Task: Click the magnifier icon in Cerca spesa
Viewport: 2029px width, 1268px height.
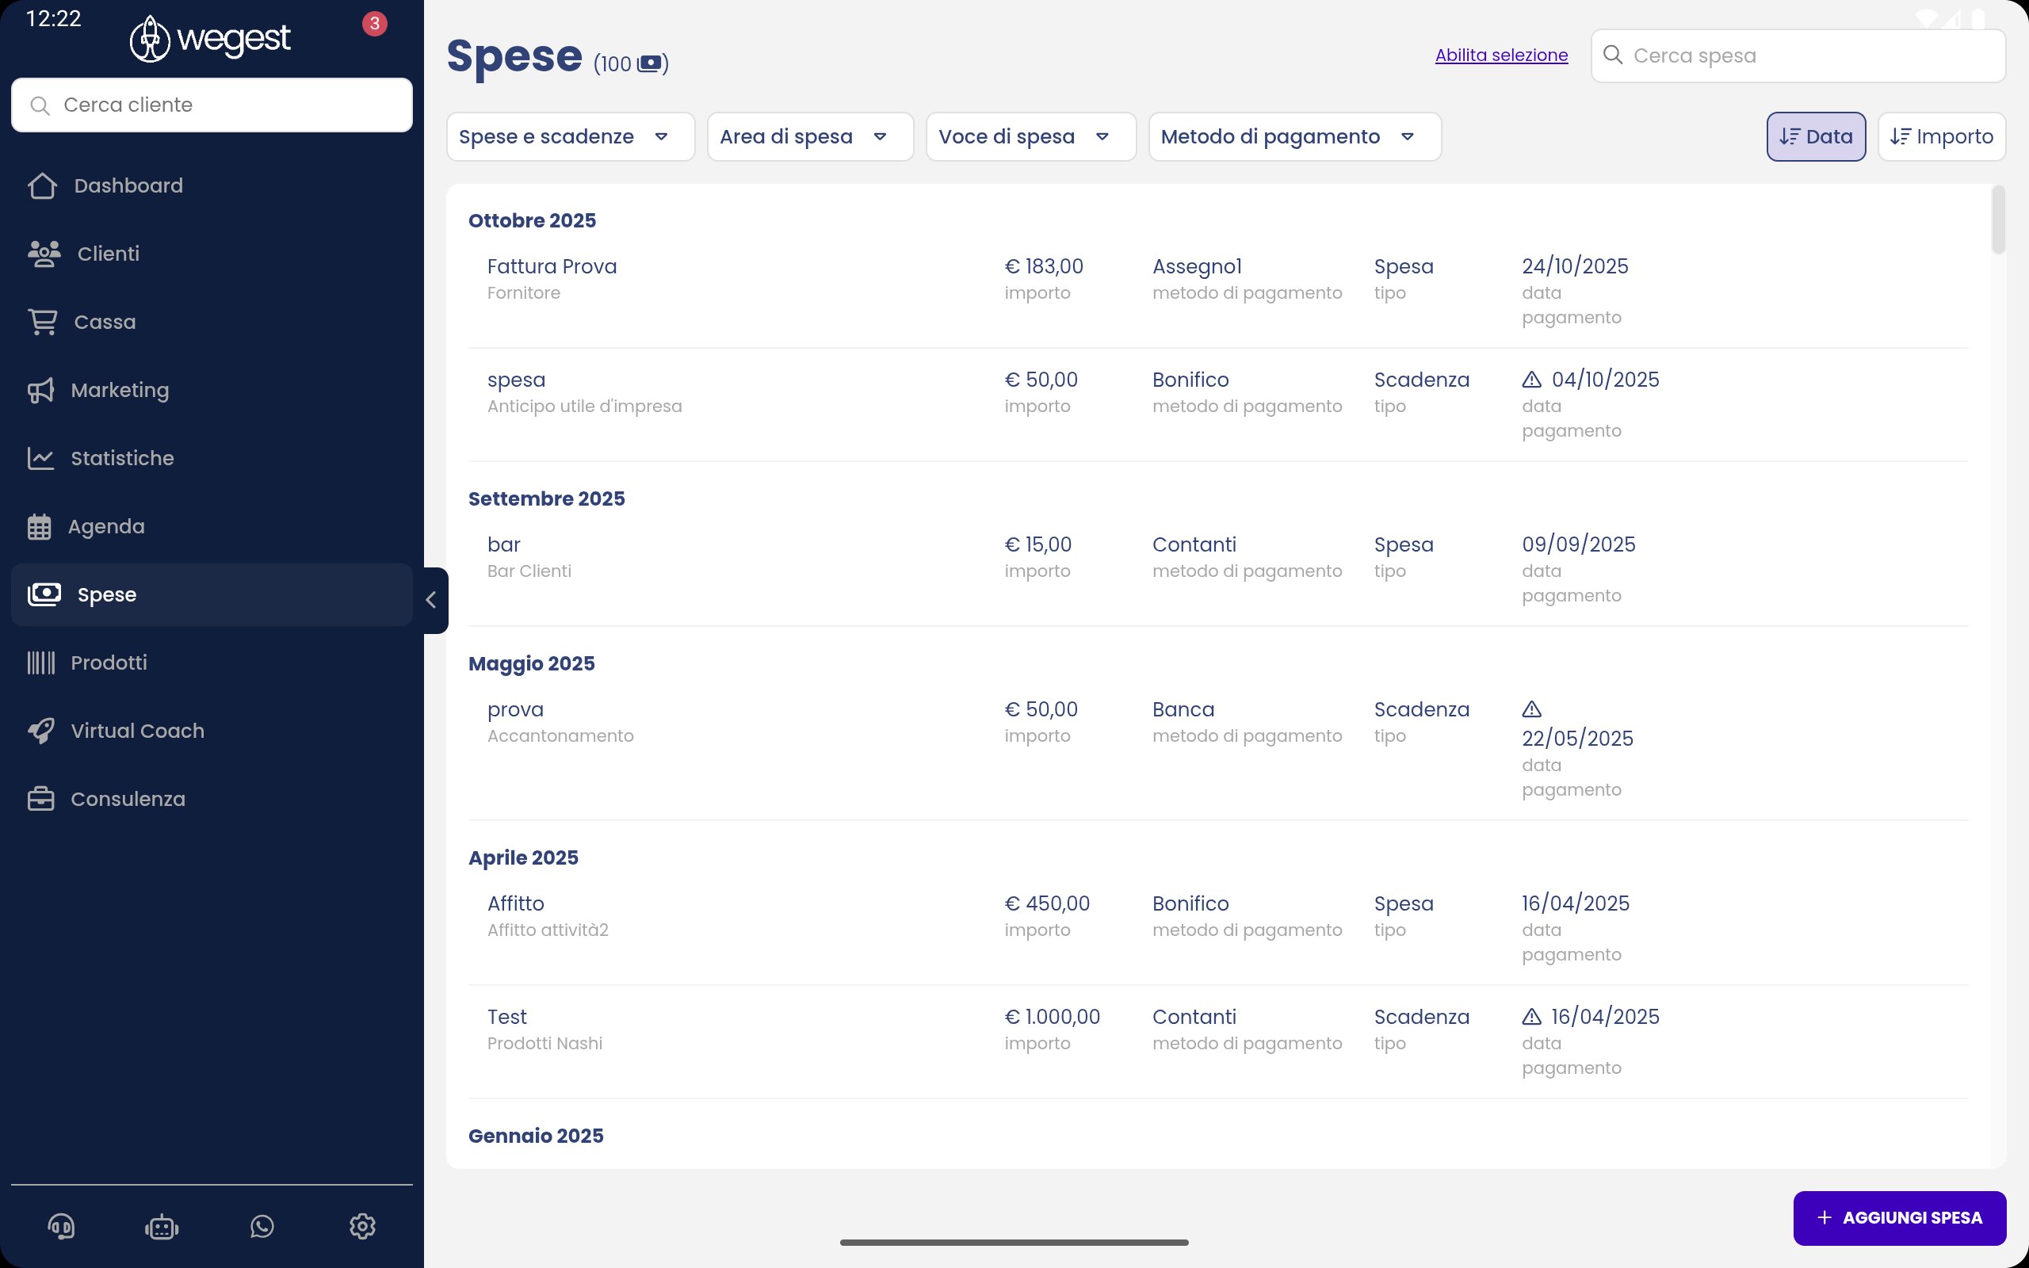Action: (x=1612, y=55)
